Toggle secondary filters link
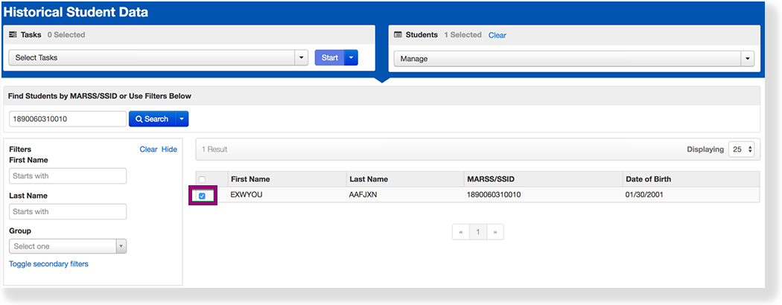 (x=48, y=264)
